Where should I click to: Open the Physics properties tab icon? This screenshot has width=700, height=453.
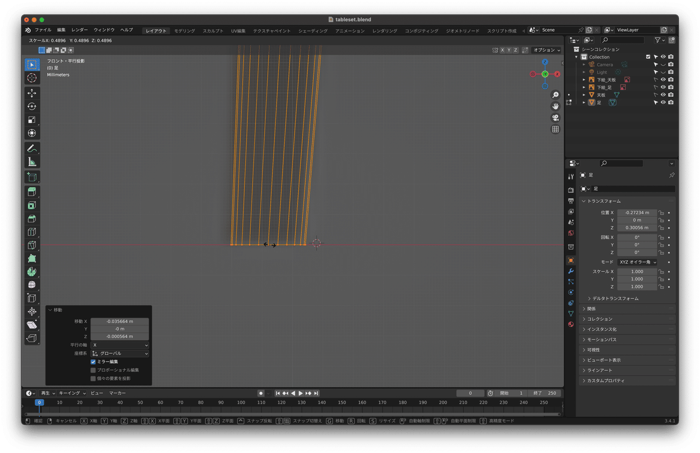tap(570, 292)
